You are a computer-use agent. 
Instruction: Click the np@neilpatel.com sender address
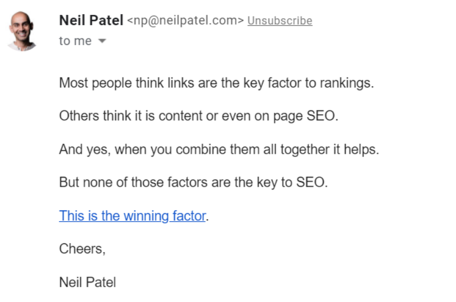tap(185, 21)
